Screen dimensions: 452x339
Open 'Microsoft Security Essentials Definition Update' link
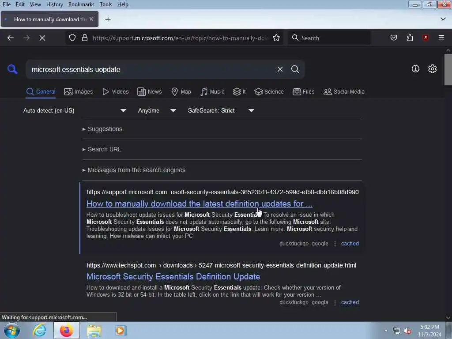(x=173, y=276)
